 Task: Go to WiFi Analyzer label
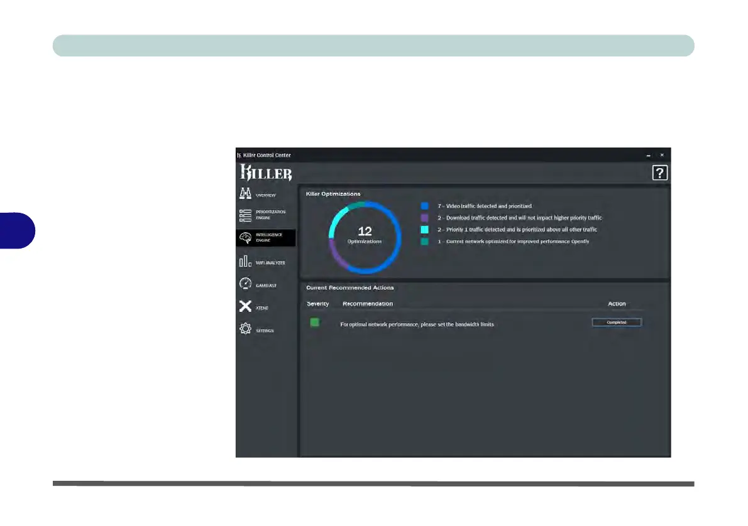point(270,263)
